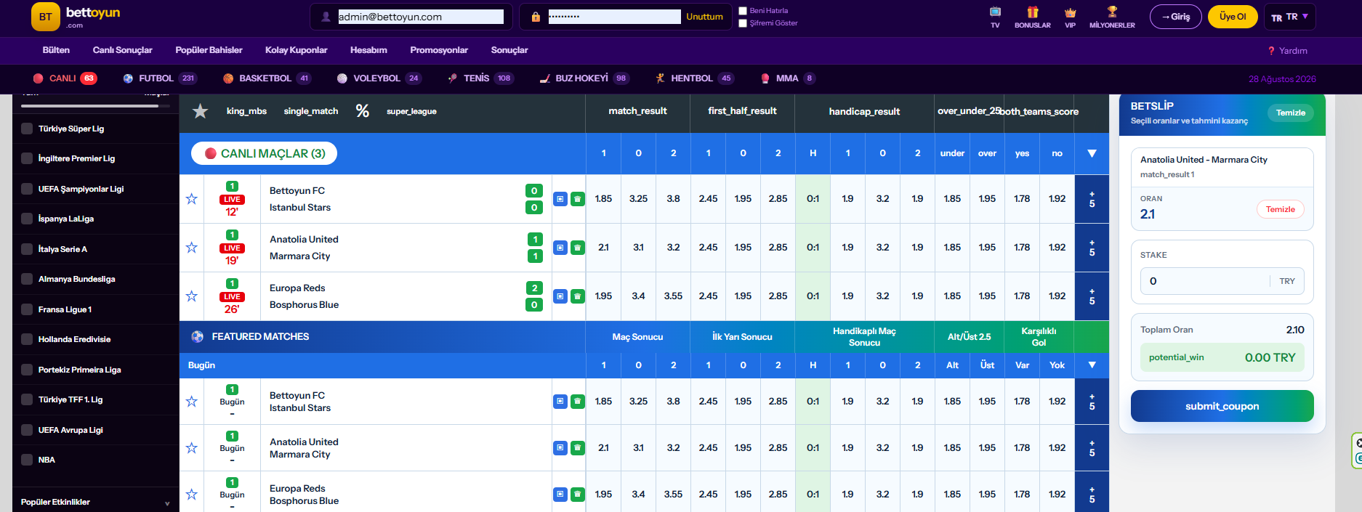The width and height of the screenshot is (1362, 512).
Task: Expand the Popüler Etkinlikler section
Action: point(95,502)
